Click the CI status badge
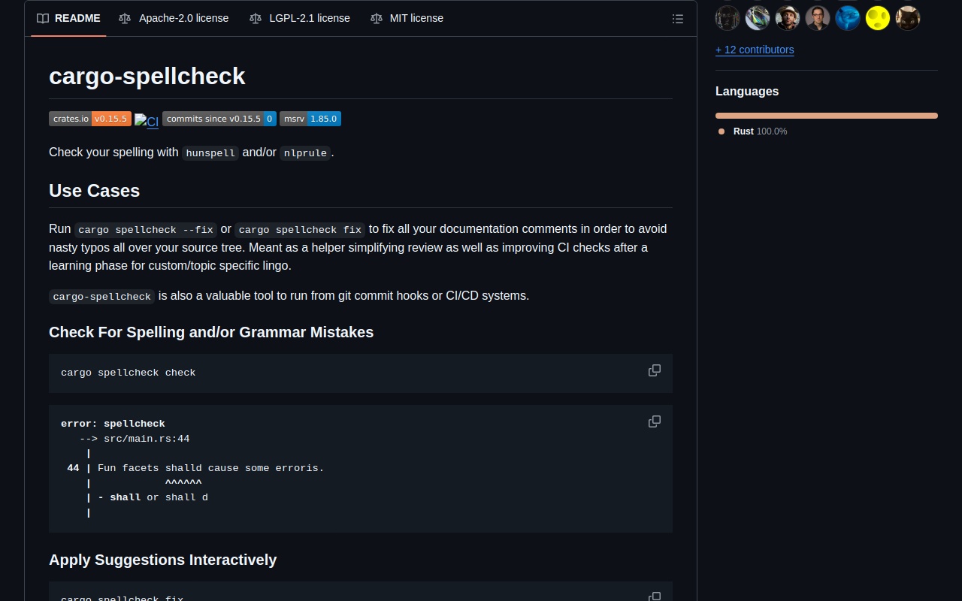The height and width of the screenshot is (601, 962). [x=147, y=120]
